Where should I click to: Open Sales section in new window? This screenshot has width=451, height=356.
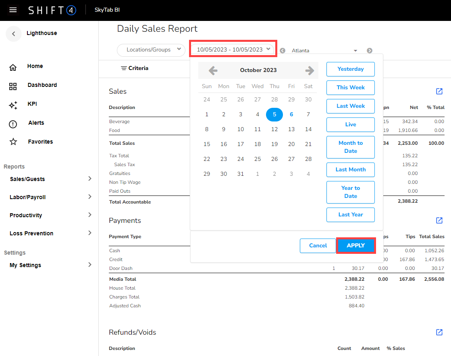tap(439, 91)
